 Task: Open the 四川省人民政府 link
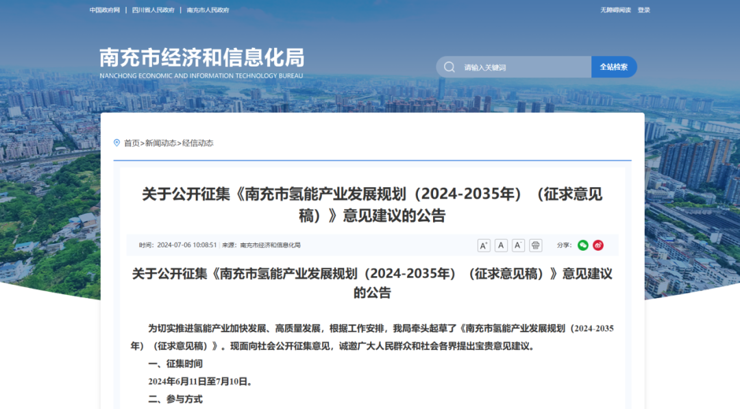click(x=153, y=10)
